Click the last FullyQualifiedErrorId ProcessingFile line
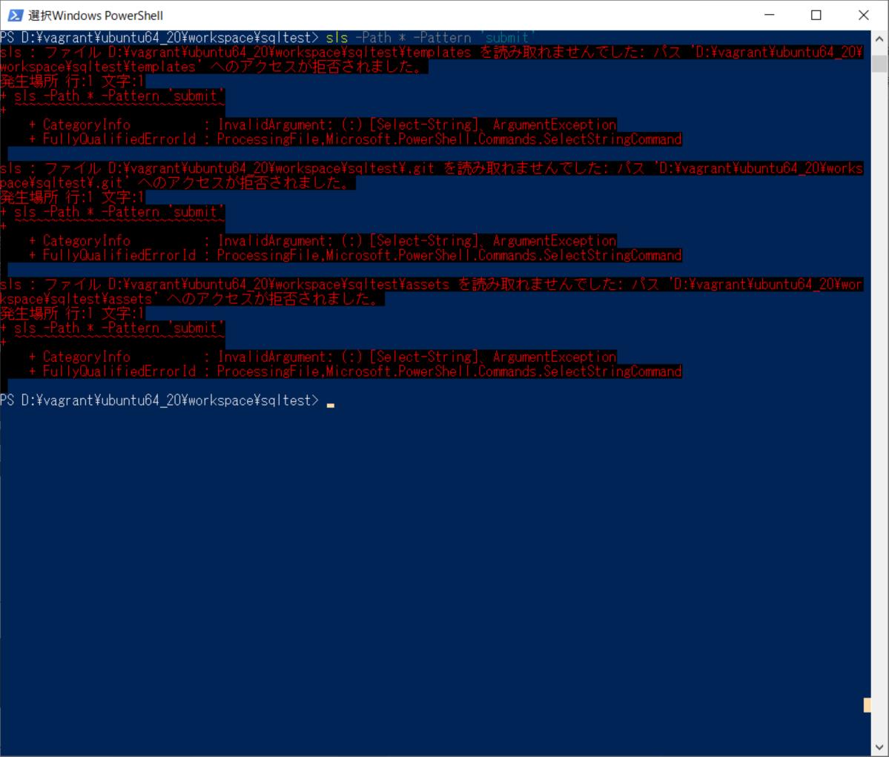The height and width of the screenshot is (757, 889). [x=355, y=371]
